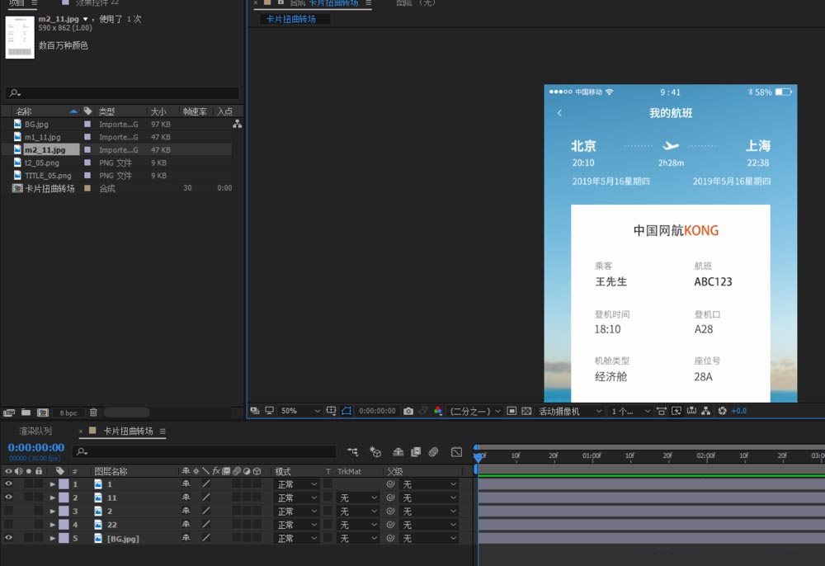Hide layer 1 using its eye toggle
The image size is (825, 566).
click(9, 484)
